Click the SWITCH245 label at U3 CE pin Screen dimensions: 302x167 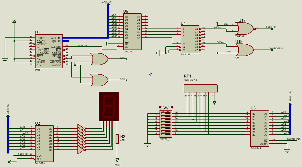click(294, 139)
